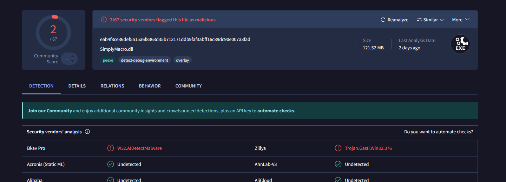Expand the Similar dropdown
The image size is (506, 182).
coord(430,20)
